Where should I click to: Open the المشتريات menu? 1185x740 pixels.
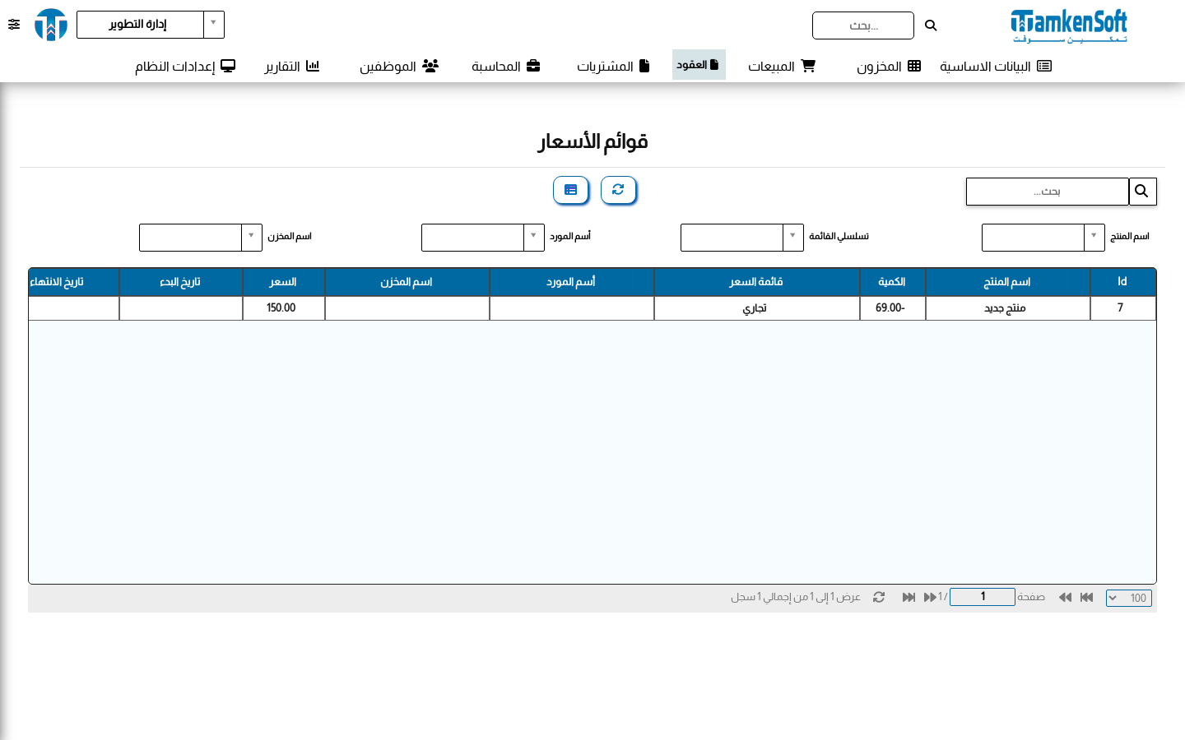click(613, 66)
